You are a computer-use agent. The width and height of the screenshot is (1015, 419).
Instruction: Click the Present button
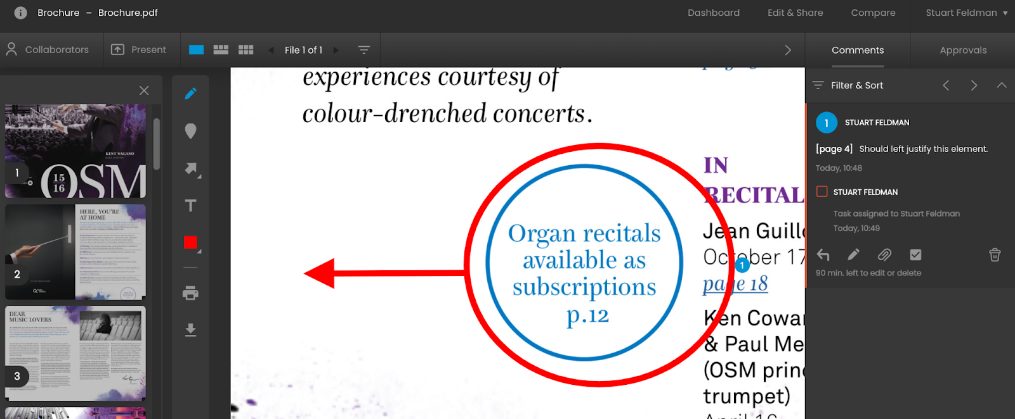[139, 50]
